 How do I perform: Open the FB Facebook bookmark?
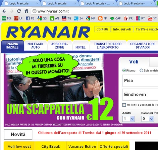point(30,18)
